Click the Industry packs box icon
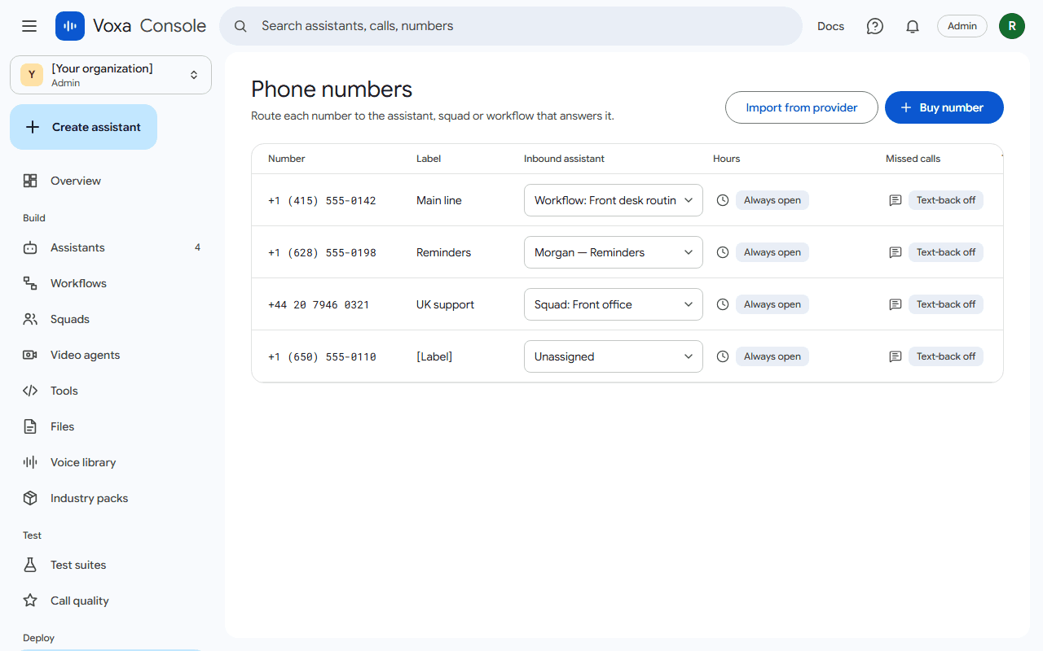The height and width of the screenshot is (651, 1043). click(x=30, y=498)
